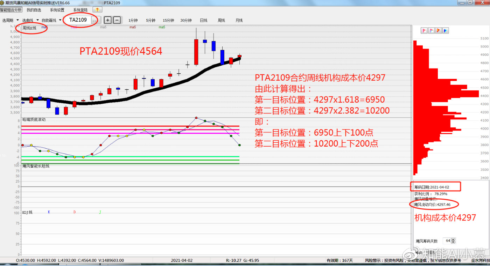Open the 我的自选 menu
The image size is (490, 266).
[34, 10]
